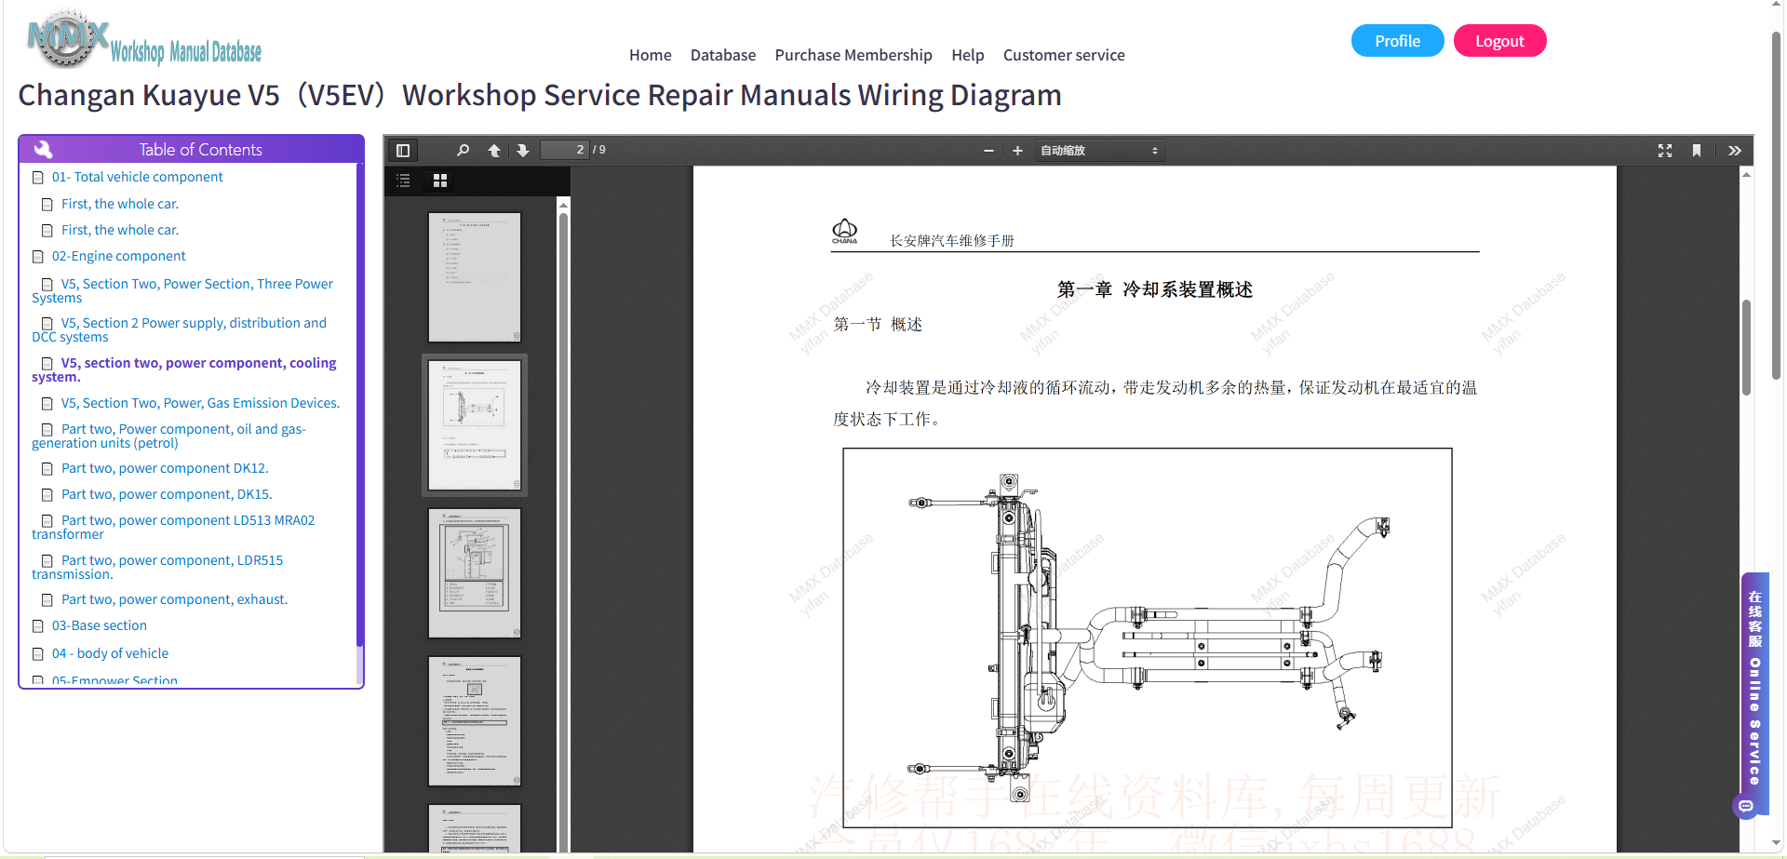Click document icon beside '03-Base section'
This screenshot has width=1787, height=859.
(38, 625)
